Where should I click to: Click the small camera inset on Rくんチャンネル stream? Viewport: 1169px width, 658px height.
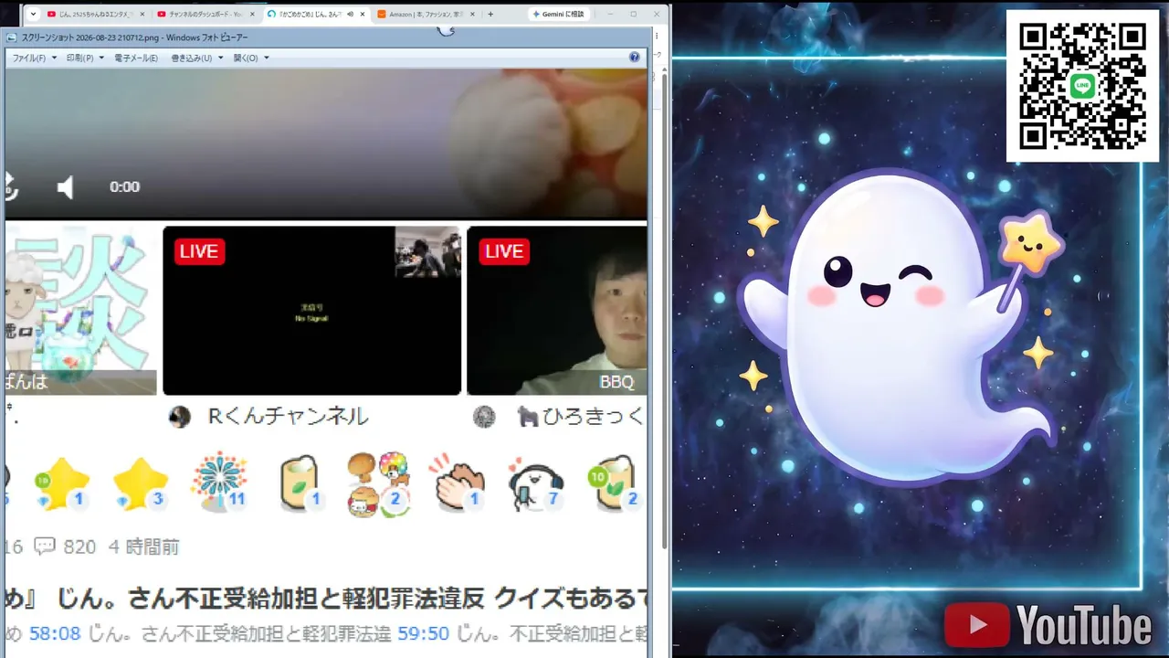427,252
